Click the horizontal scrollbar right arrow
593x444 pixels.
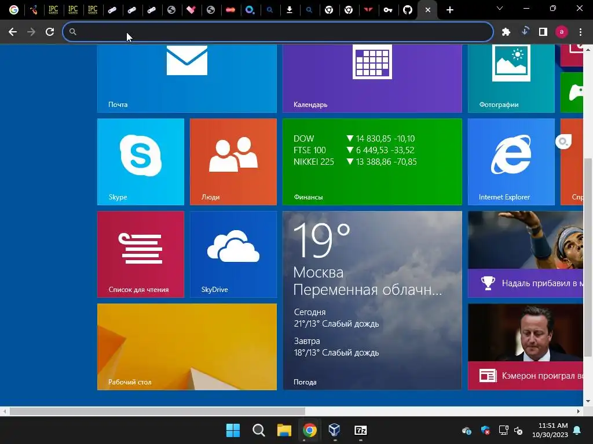point(579,411)
